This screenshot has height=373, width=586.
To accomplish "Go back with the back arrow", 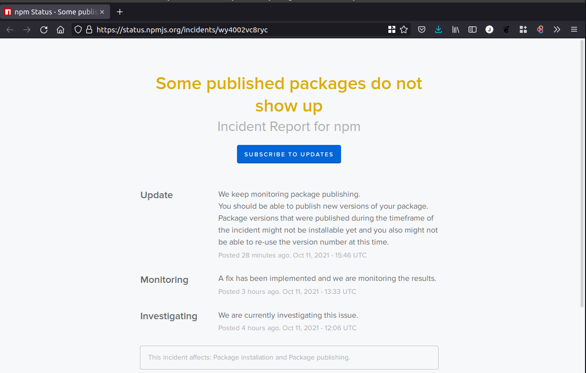I will tap(10, 30).
